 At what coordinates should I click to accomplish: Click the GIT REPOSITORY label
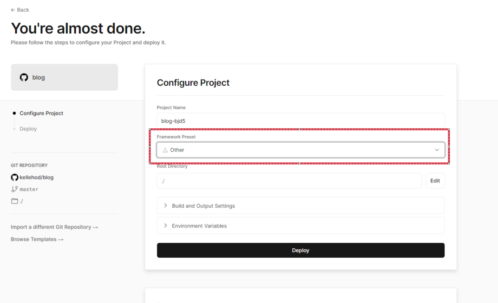point(29,165)
